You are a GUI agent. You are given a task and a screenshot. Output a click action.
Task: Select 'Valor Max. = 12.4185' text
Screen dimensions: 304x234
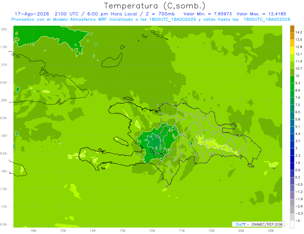261,14
